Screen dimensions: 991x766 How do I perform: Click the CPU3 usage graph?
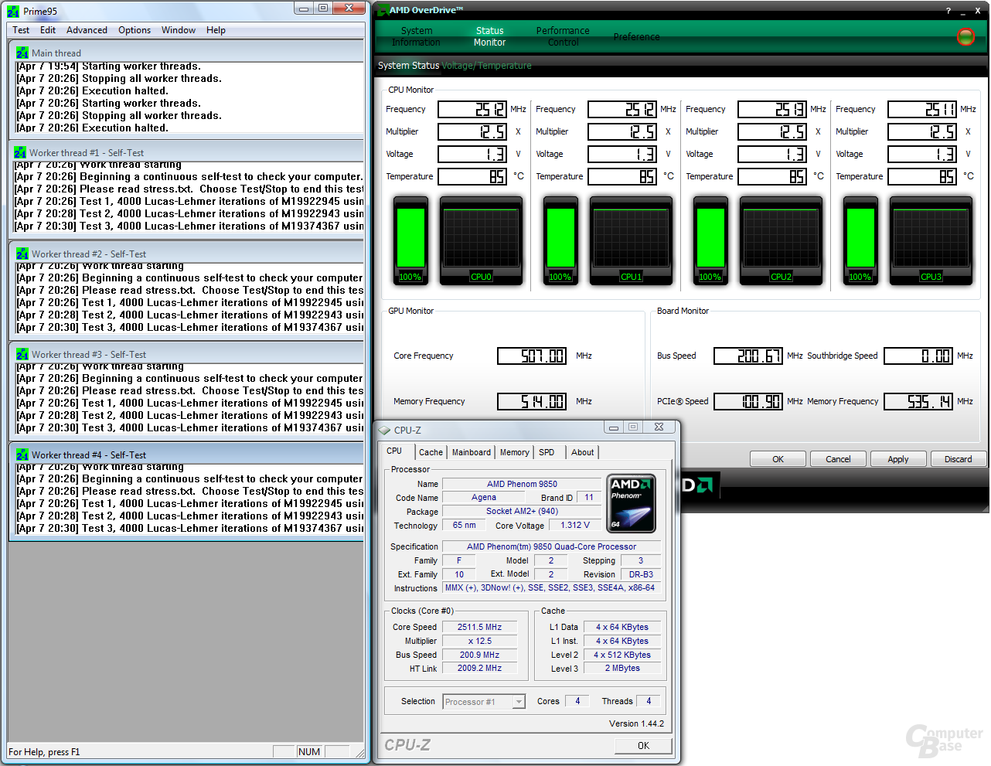pyautogui.click(x=931, y=240)
